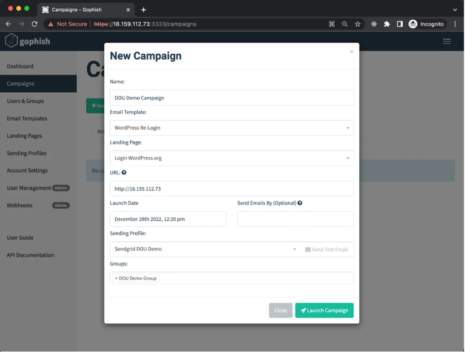The image size is (465, 352).
Task: Click the browser address bar URL
Action: pos(145,24)
